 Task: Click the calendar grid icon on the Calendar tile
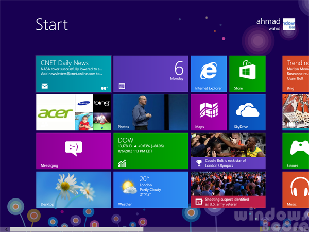[122, 86]
